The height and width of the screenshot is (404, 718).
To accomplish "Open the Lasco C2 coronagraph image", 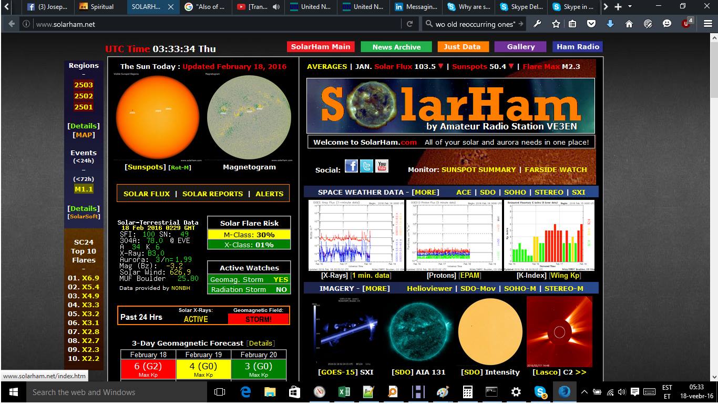I will click(x=559, y=331).
